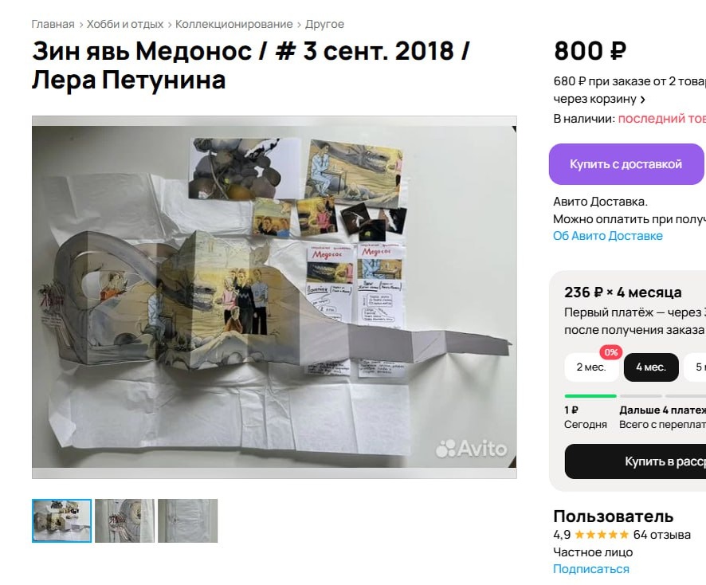
Task: Open the Другое breadcrumb category
Action: tap(324, 25)
